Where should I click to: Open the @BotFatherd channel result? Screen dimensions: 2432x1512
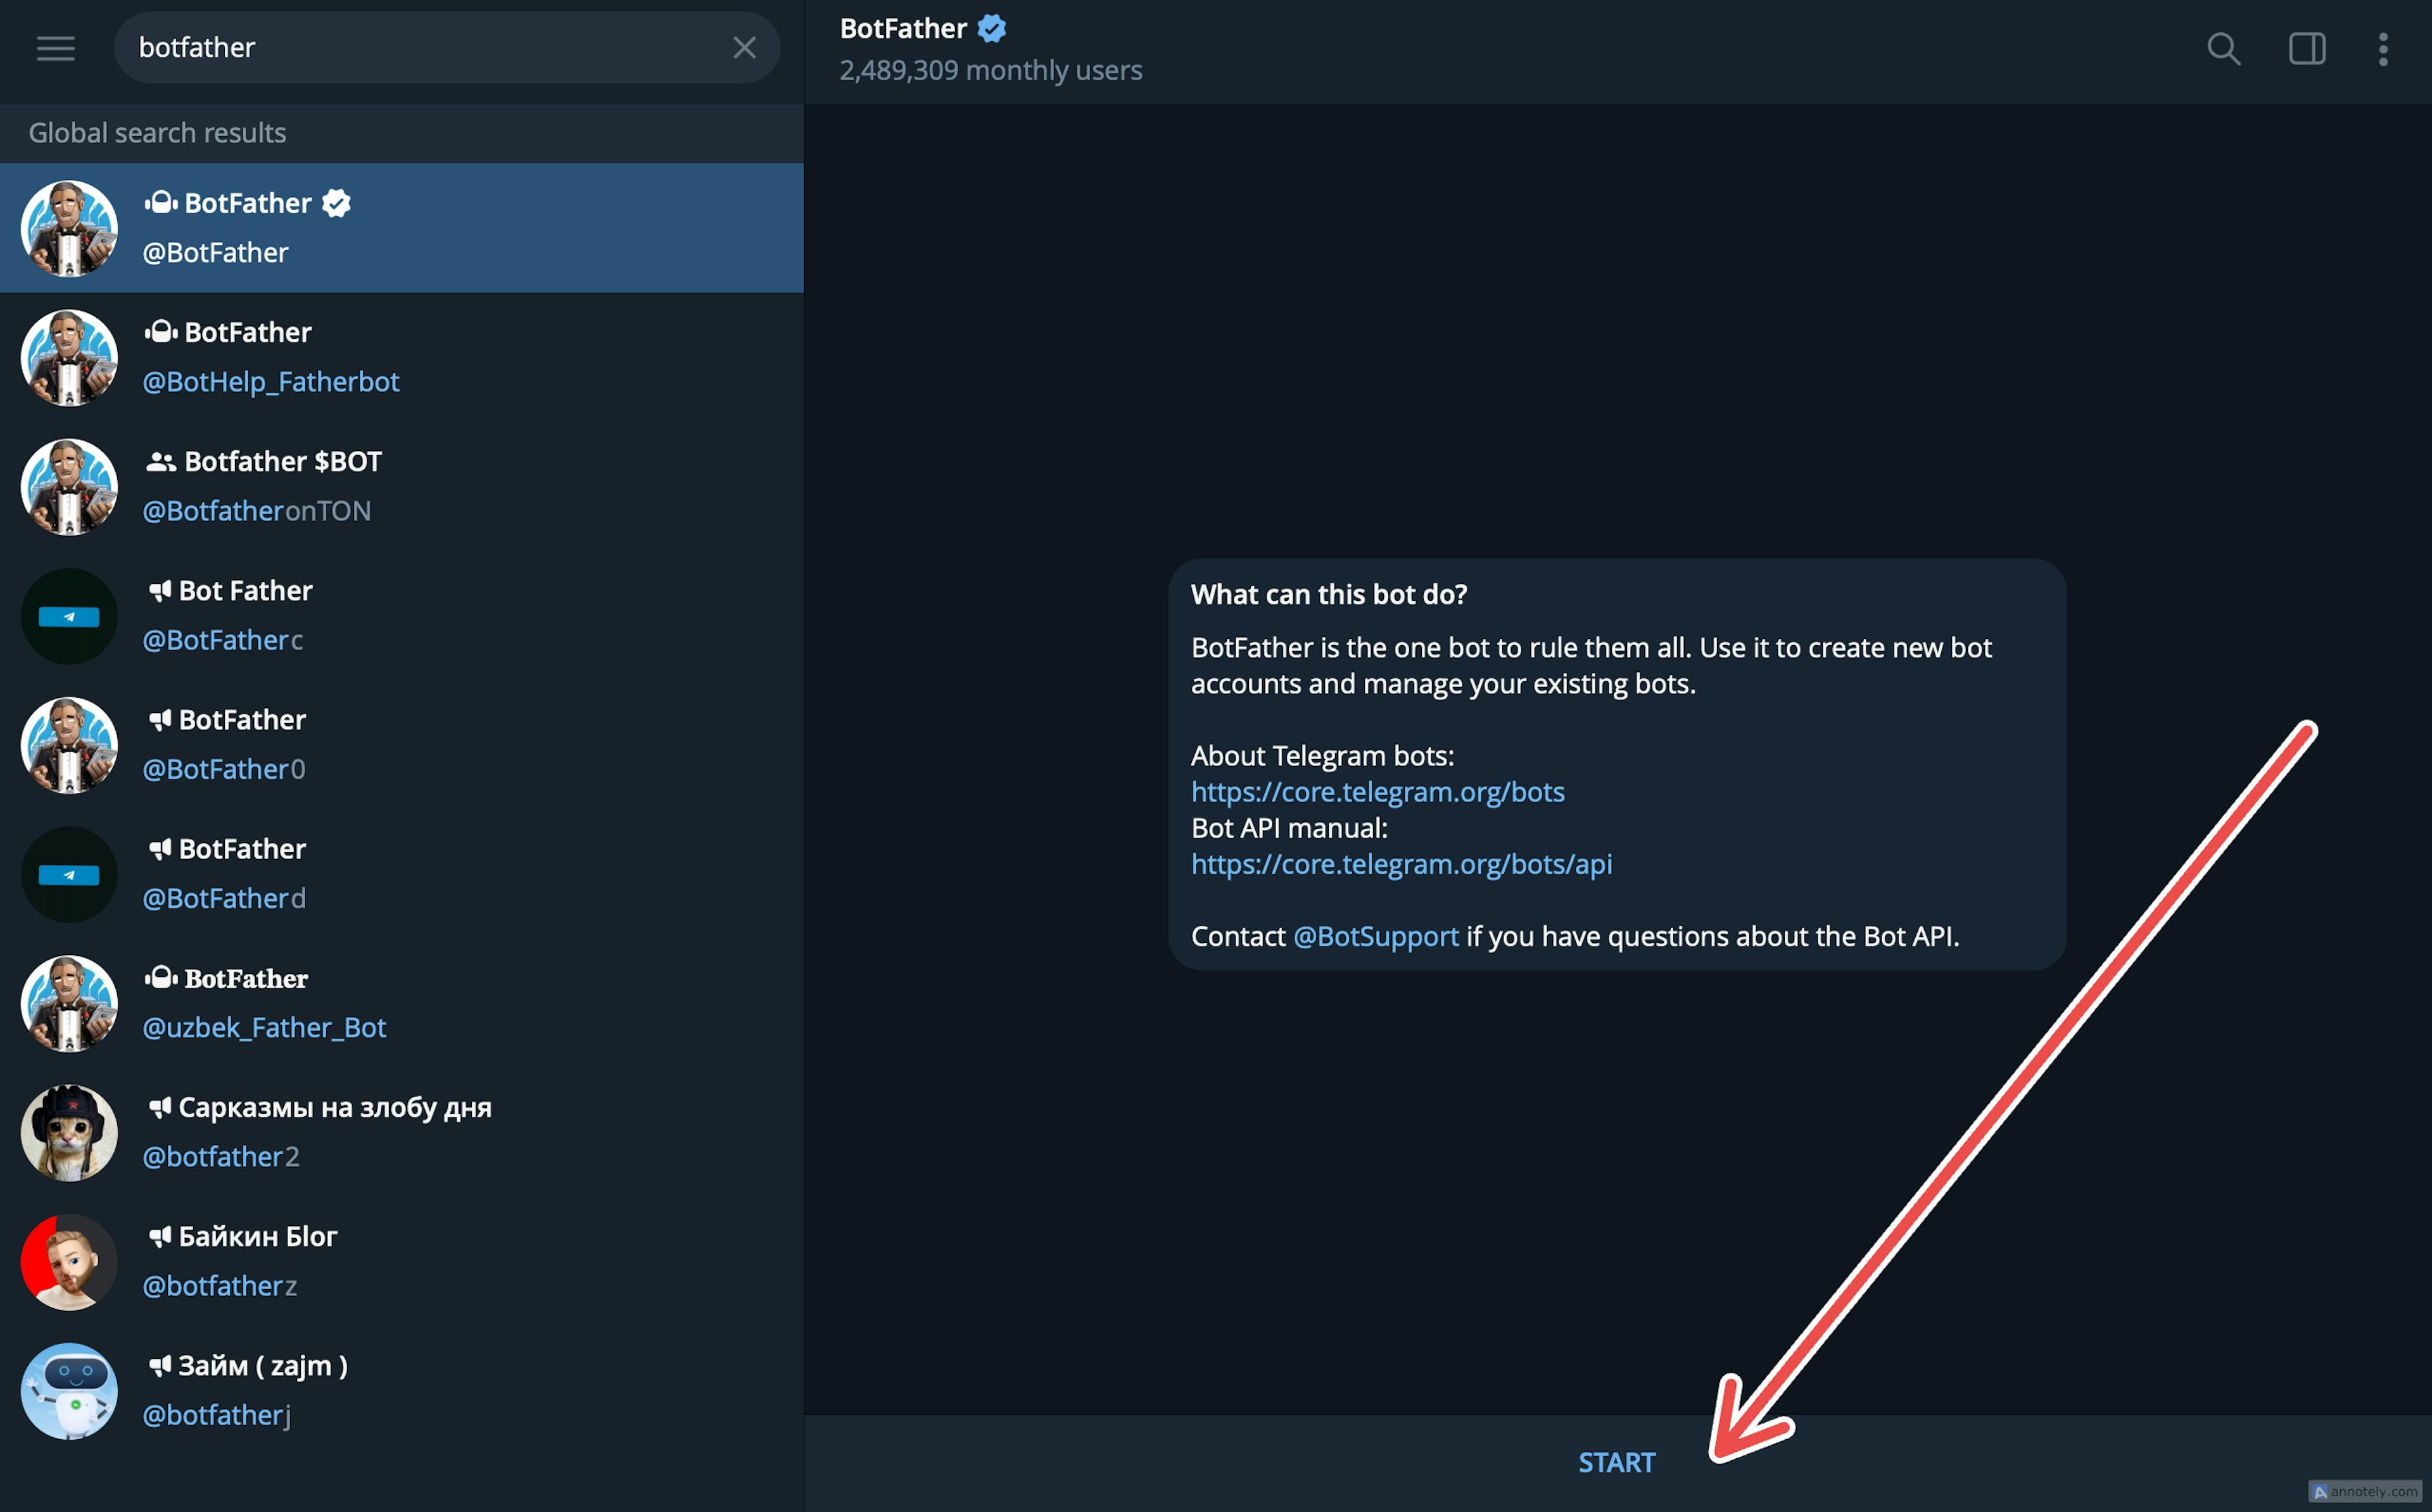coord(402,874)
